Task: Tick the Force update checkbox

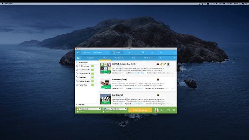Action: click(103, 112)
